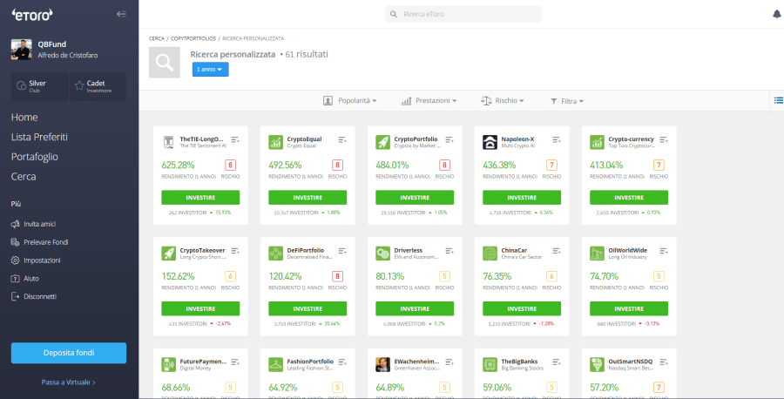
Task: Click the Driverless portfolio icon
Action: (383, 253)
